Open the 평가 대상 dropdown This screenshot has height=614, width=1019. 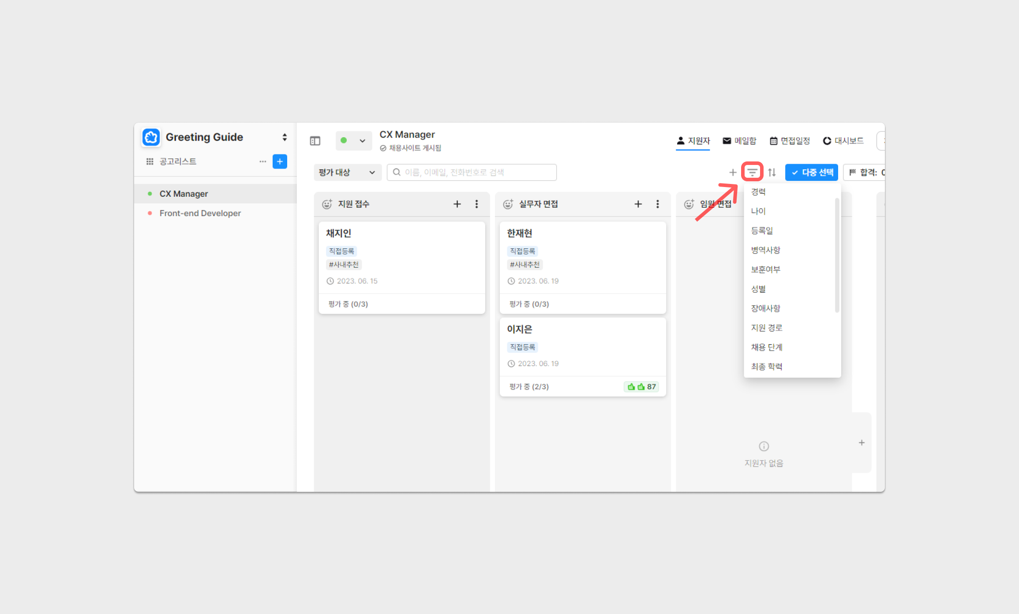pyautogui.click(x=347, y=172)
